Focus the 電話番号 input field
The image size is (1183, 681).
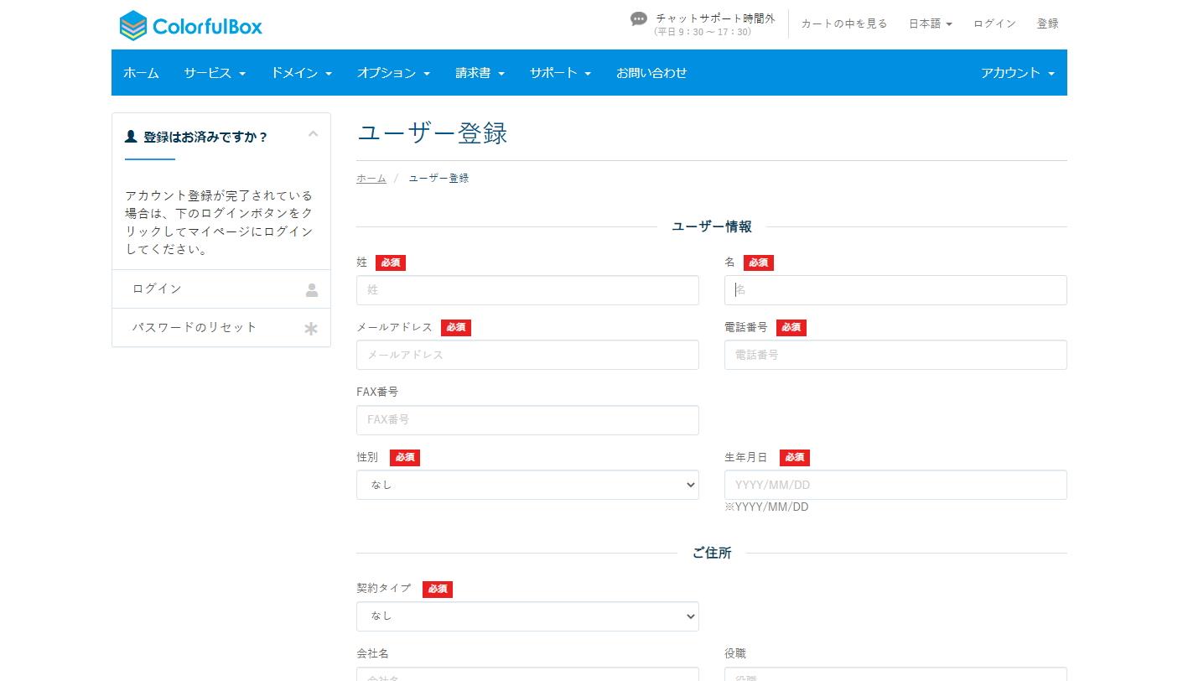coord(895,355)
